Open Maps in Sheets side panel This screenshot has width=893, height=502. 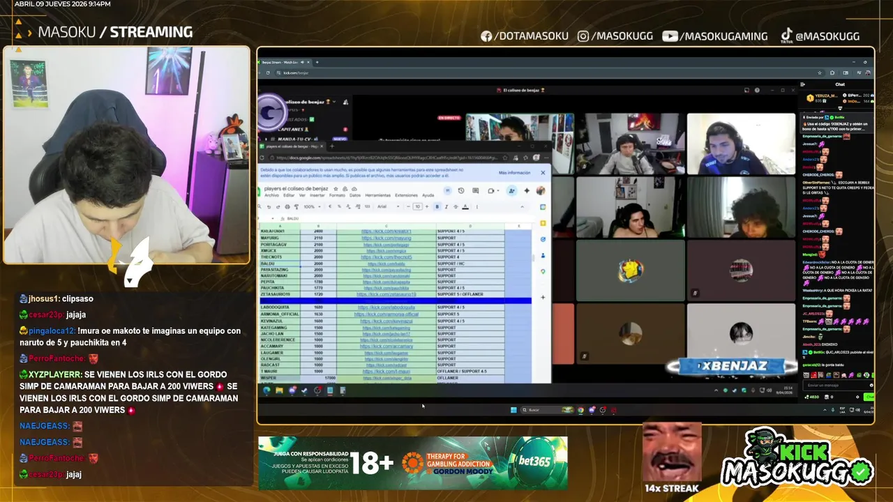click(543, 271)
